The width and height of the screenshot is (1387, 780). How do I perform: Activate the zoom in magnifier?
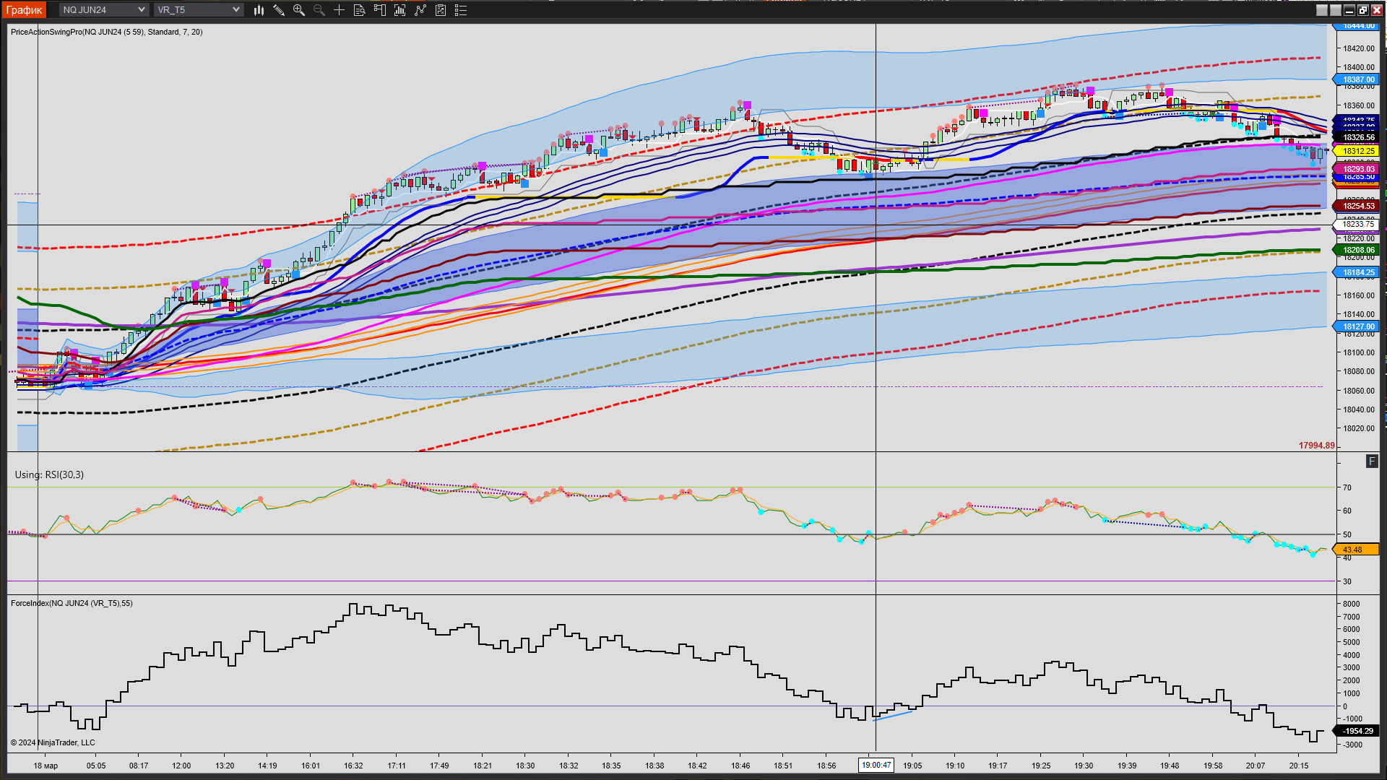299,10
